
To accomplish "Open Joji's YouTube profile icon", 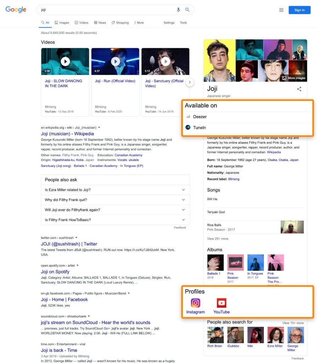I will (x=221, y=303).
